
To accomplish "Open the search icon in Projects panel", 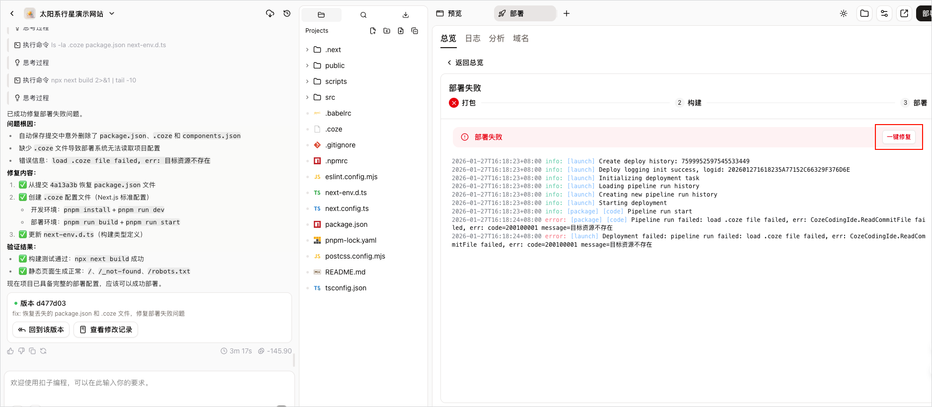I will 363,15.
